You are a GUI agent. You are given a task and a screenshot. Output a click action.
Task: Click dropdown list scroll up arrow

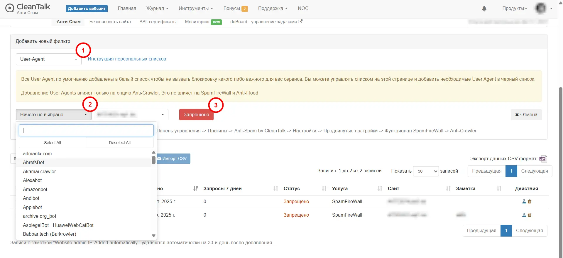coord(154,152)
